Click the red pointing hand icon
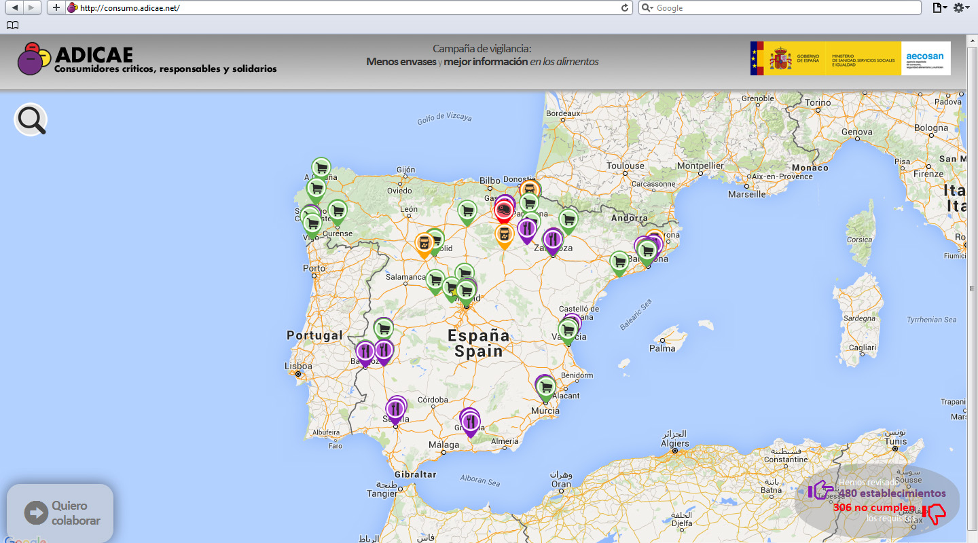978x543 pixels. pyautogui.click(x=935, y=514)
